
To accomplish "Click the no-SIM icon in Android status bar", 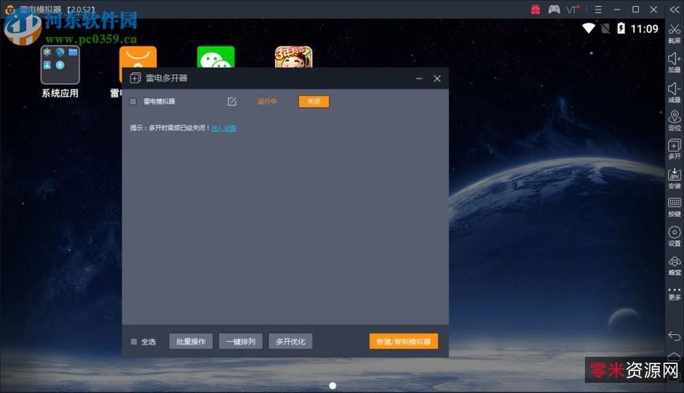I will pos(605,29).
